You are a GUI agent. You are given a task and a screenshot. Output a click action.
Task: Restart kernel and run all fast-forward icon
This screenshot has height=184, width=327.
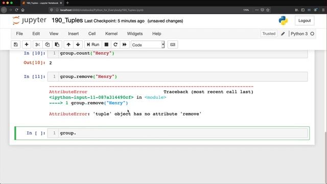pos(125,44)
